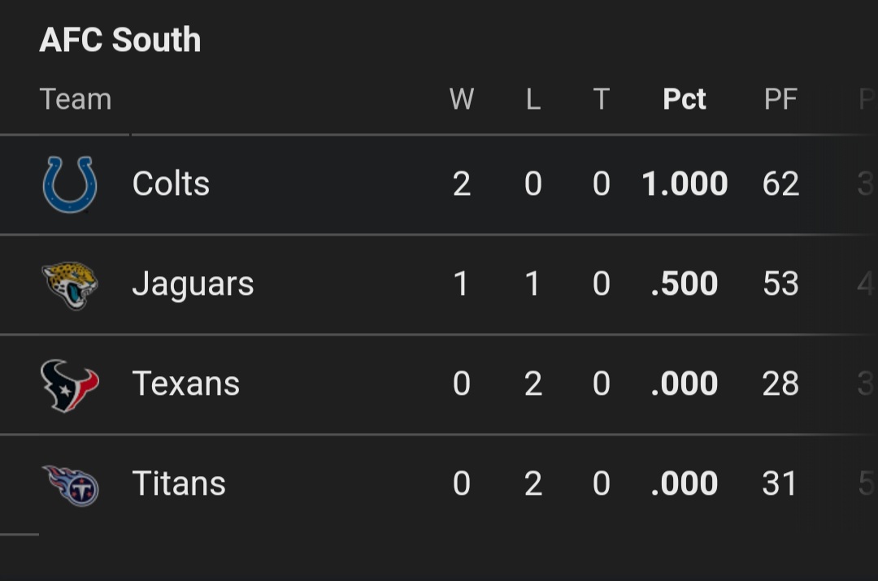Screen dimensions: 878x581
Task: Click the Texans bull logo
Action: (x=70, y=385)
